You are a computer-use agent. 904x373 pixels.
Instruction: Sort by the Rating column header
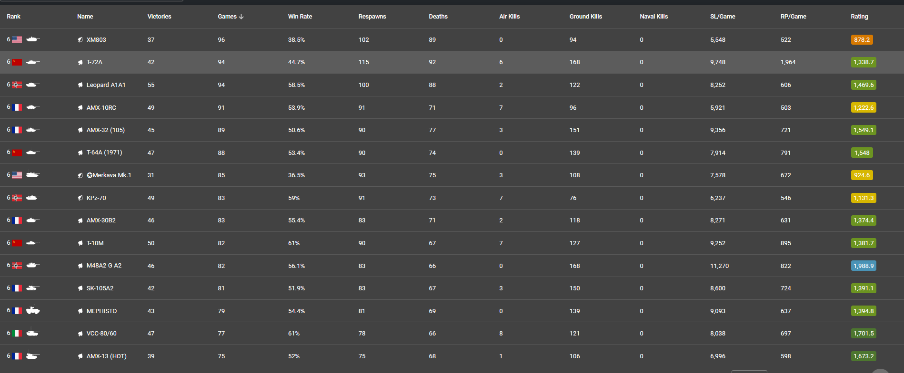coord(859,17)
